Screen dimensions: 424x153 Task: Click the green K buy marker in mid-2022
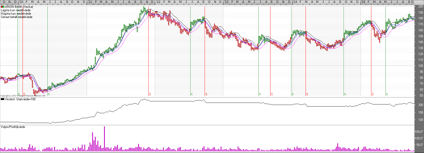point(192,94)
